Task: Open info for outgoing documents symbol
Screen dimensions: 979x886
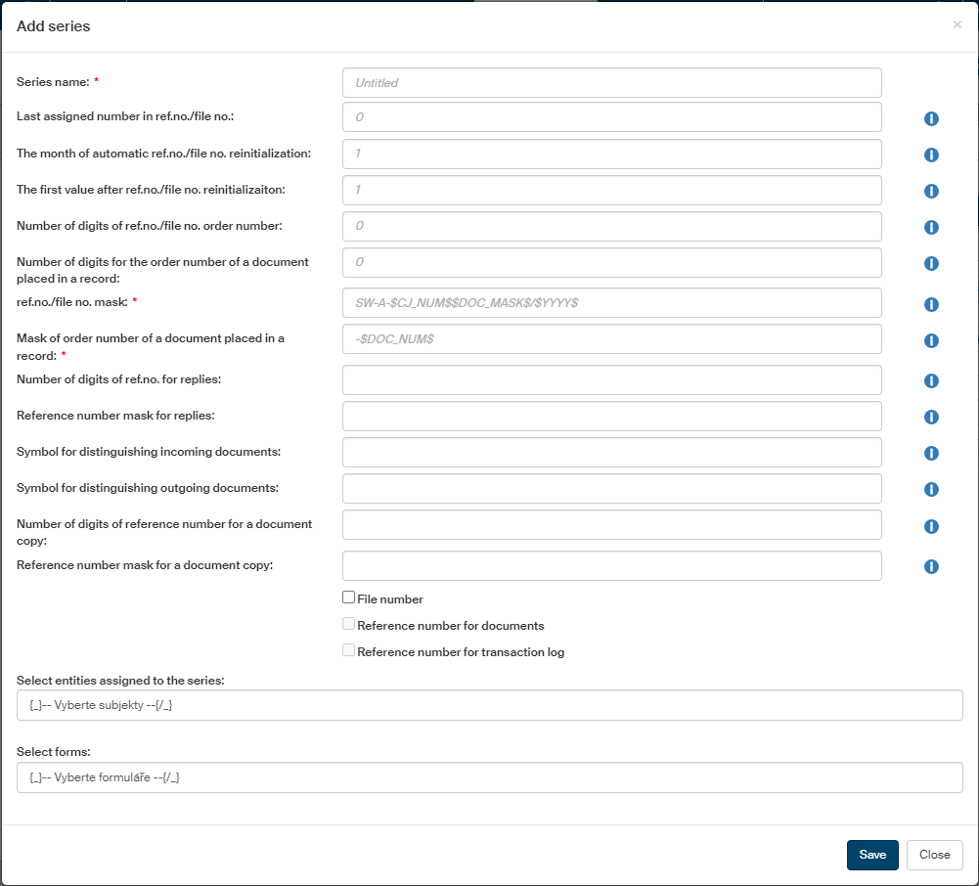Action: [931, 489]
